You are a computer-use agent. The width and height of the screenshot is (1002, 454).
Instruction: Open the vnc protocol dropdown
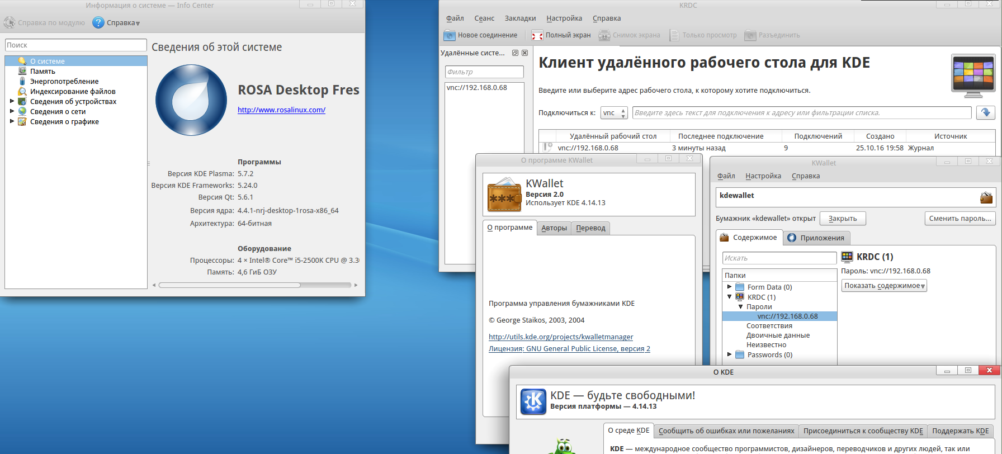point(614,113)
